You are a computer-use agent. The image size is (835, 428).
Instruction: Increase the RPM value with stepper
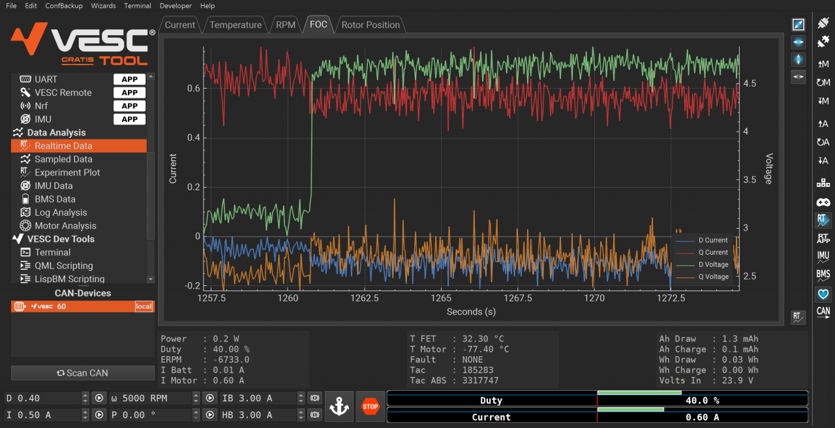click(196, 395)
